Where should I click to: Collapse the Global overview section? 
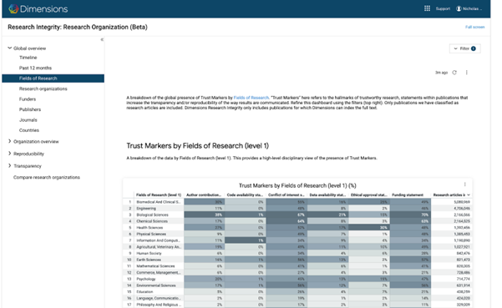(9, 48)
